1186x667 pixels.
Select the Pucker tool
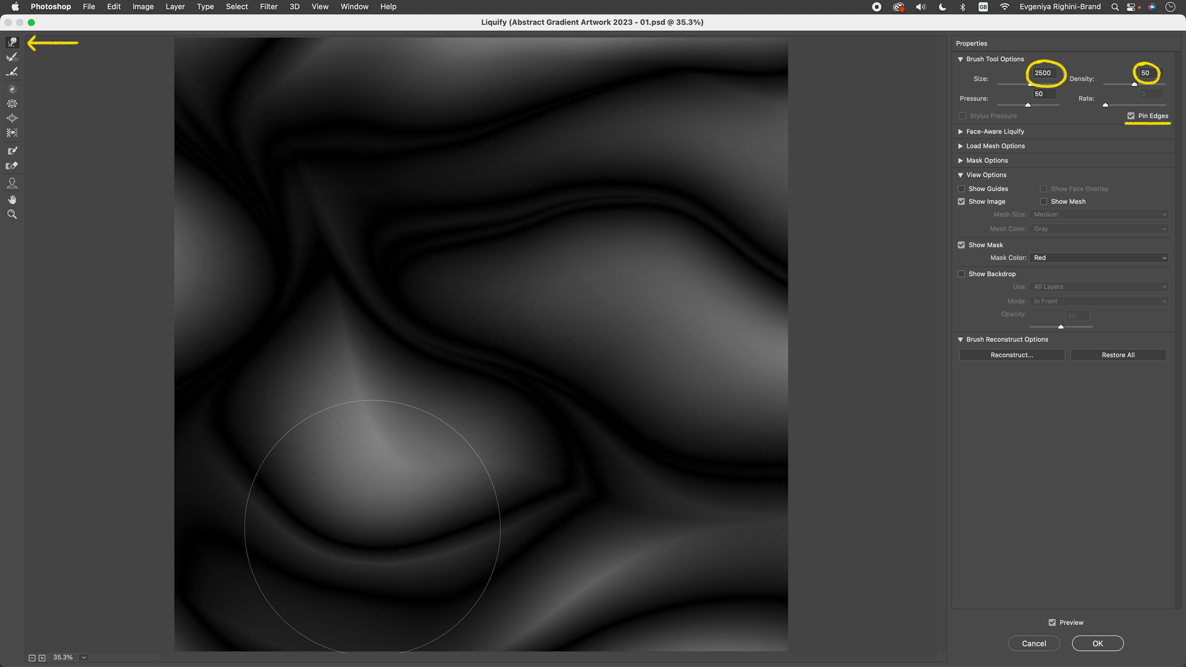tap(12, 103)
